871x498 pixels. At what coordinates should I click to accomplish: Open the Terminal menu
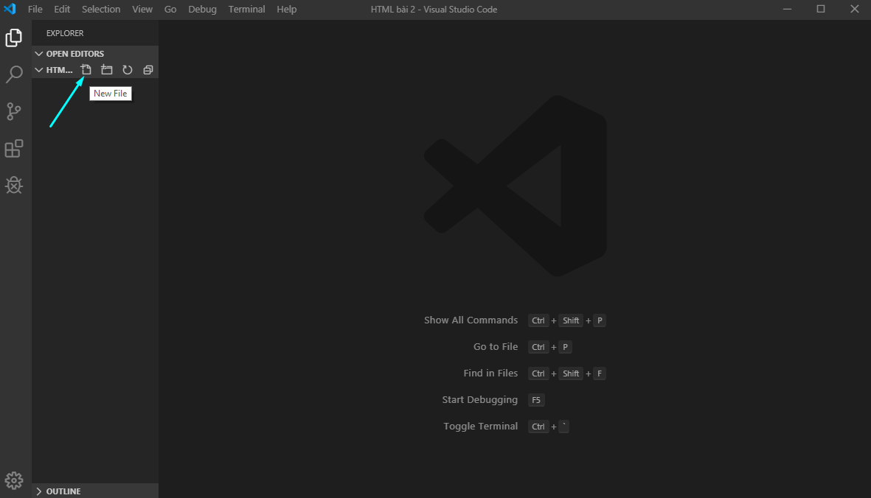246,10
